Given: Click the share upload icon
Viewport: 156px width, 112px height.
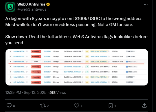Looking at the screenshot, I should [144, 105].
